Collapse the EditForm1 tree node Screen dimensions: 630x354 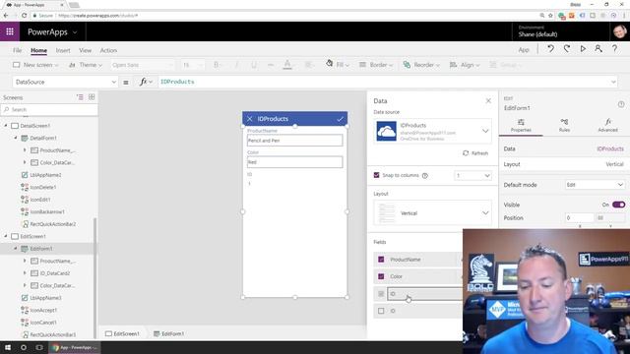[x=16, y=249]
